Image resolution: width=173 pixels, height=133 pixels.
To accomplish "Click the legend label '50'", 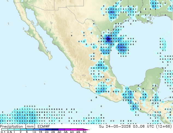I will tap(84, 132).
